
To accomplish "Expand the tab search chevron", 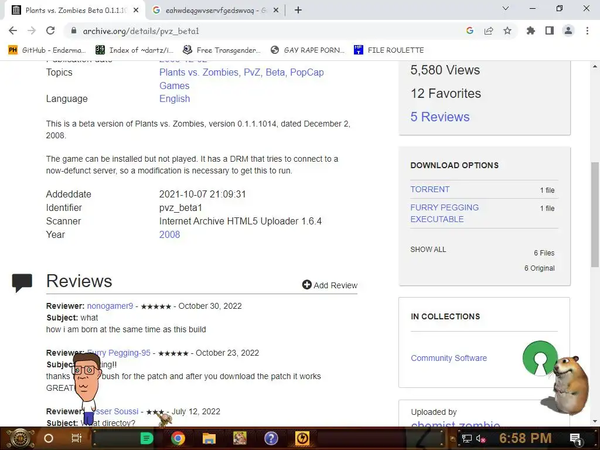I will 506,8.
